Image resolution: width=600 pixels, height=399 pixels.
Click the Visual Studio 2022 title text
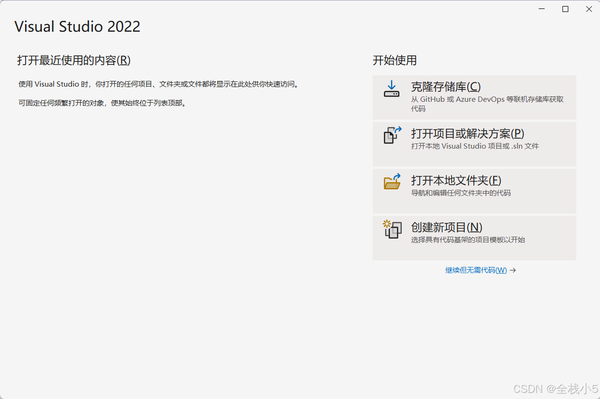77,27
